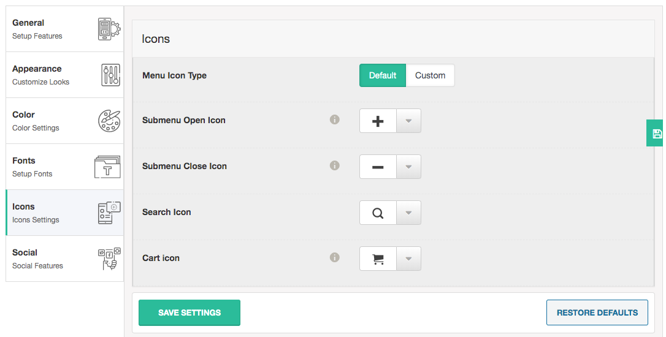Open the Search Icon dropdown
This screenshot has height=337, width=666.
pos(408,213)
